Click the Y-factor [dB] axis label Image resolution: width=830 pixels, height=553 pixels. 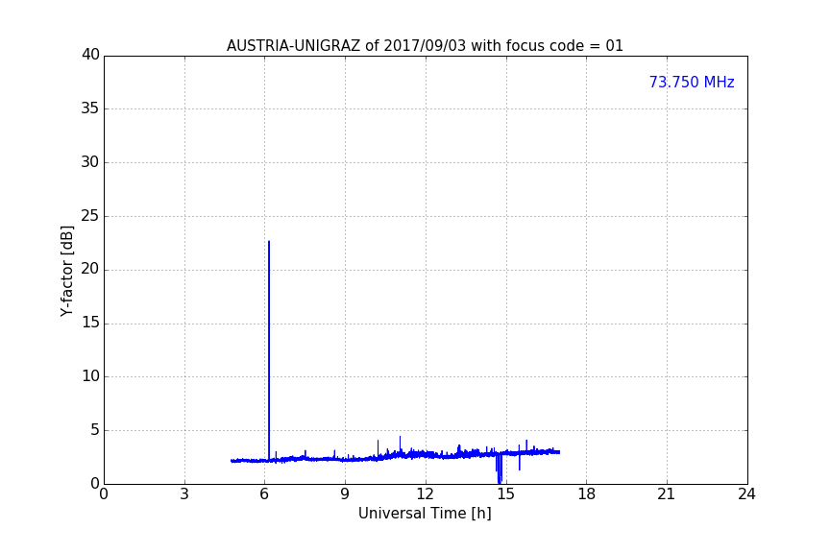66,271
